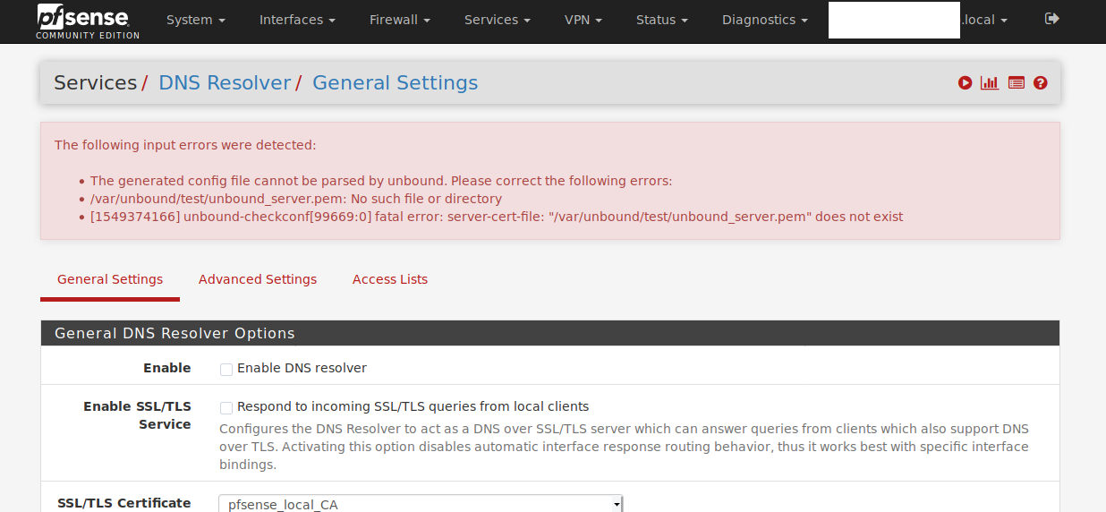Switch to the Access Lists tab
Viewport: 1106px width, 512px height.
coord(390,279)
